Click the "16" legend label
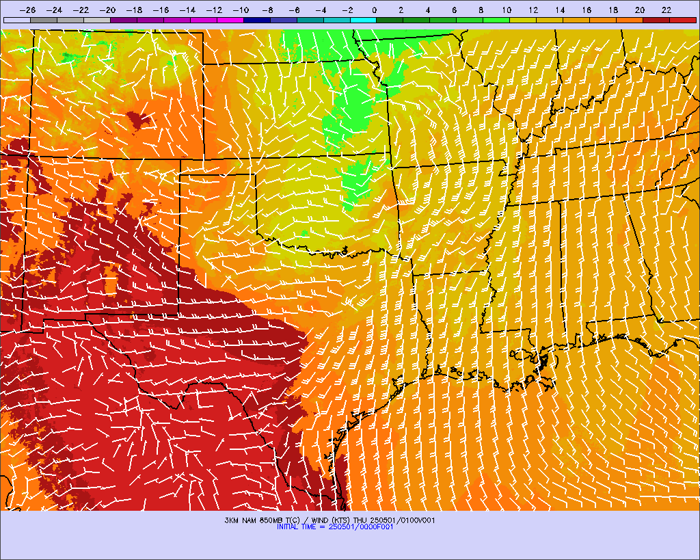The width and height of the screenshot is (700, 560). point(587,10)
